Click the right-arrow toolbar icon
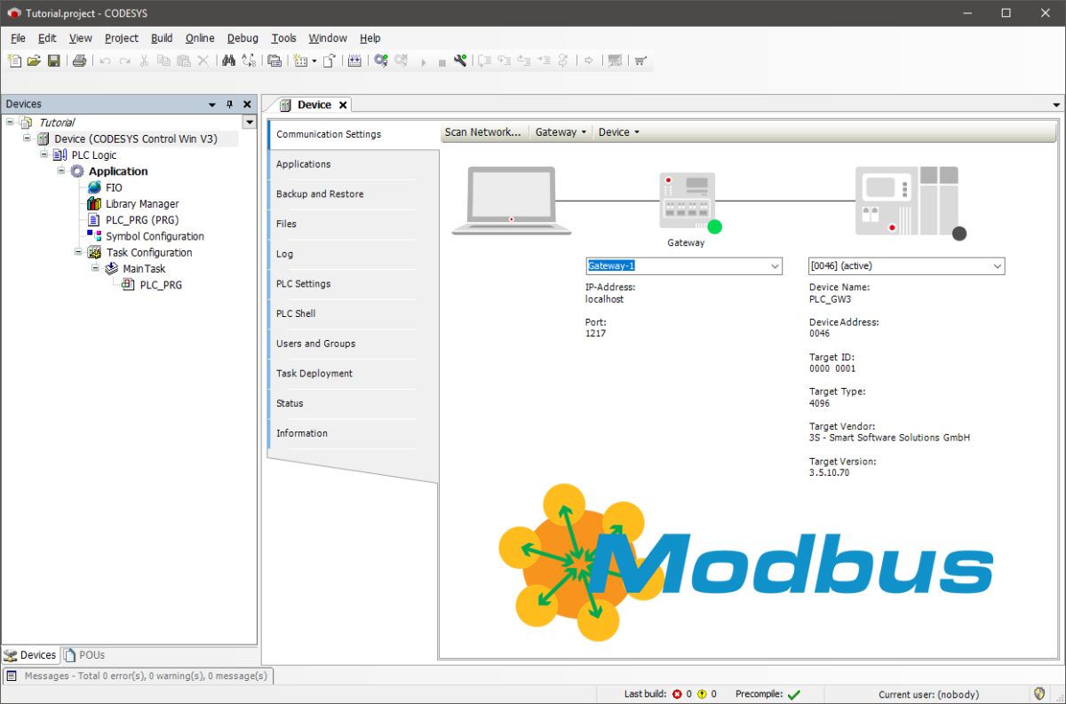1066x704 pixels. point(590,60)
